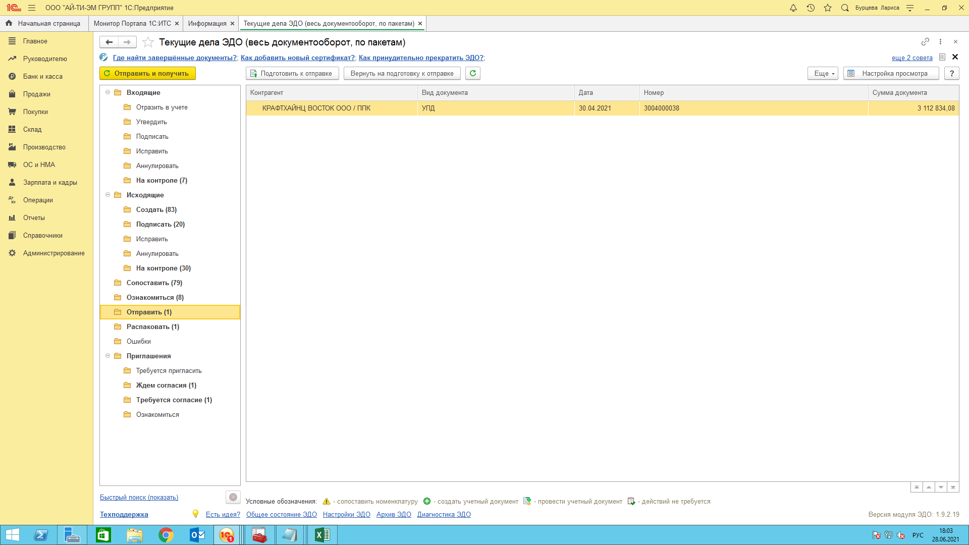Open Продажи section in sidebar

tap(36, 94)
